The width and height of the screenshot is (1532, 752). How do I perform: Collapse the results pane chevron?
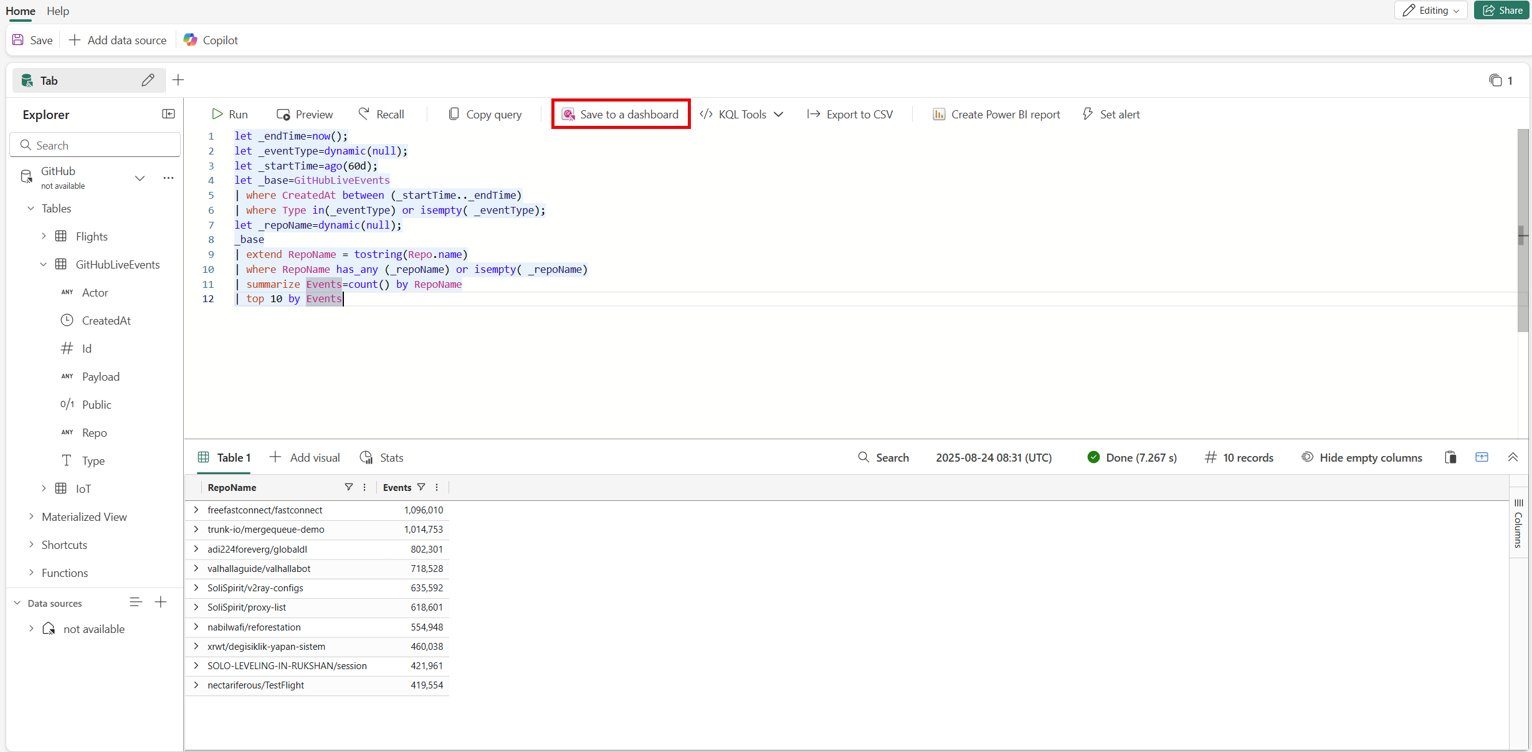tap(1513, 457)
